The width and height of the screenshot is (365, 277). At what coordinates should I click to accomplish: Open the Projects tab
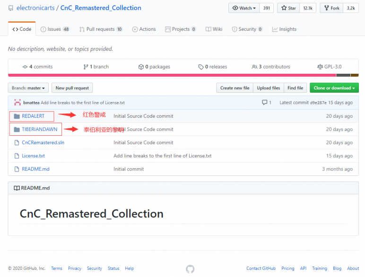[x=181, y=29]
